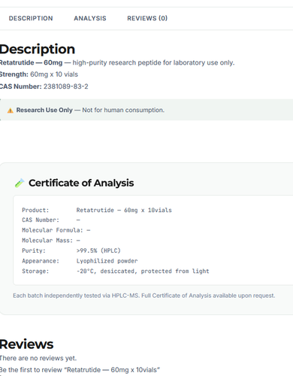
Task: Click the Molecular Formula row
Action: click(x=56, y=230)
